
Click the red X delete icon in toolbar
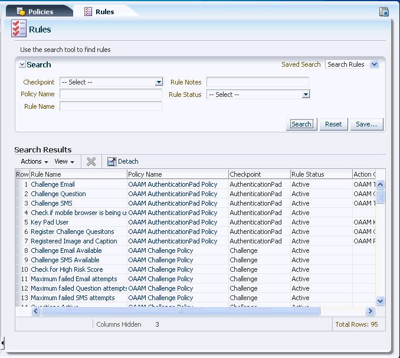pyautogui.click(x=91, y=161)
